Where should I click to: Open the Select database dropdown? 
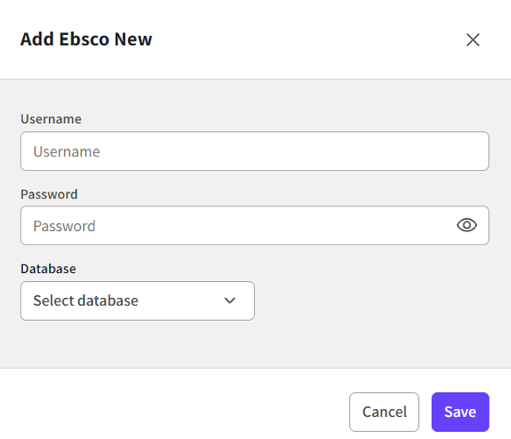coord(137,301)
